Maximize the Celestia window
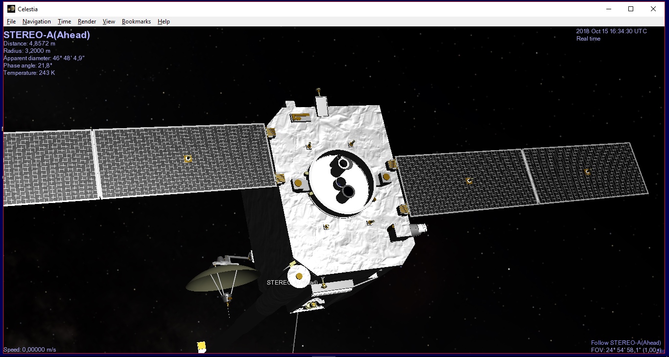The image size is (669, 357). point(631,9)
